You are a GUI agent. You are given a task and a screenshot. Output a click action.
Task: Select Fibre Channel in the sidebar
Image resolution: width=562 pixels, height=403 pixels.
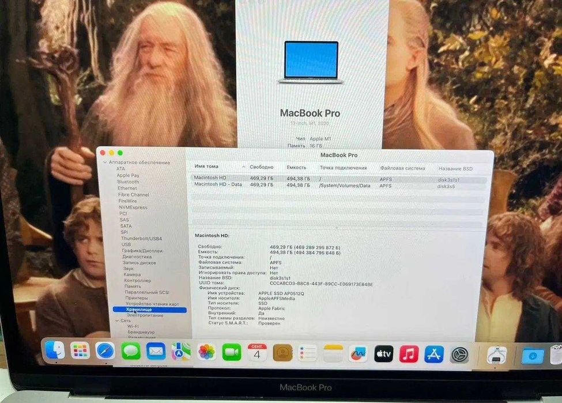(x=133, y=195)
